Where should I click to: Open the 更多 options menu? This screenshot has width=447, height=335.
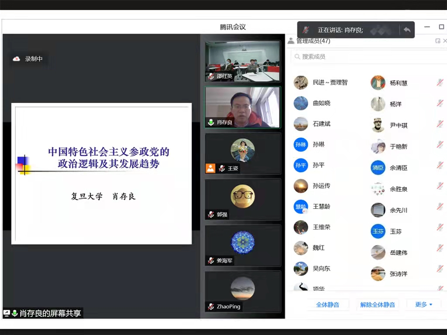click(423, 304)
